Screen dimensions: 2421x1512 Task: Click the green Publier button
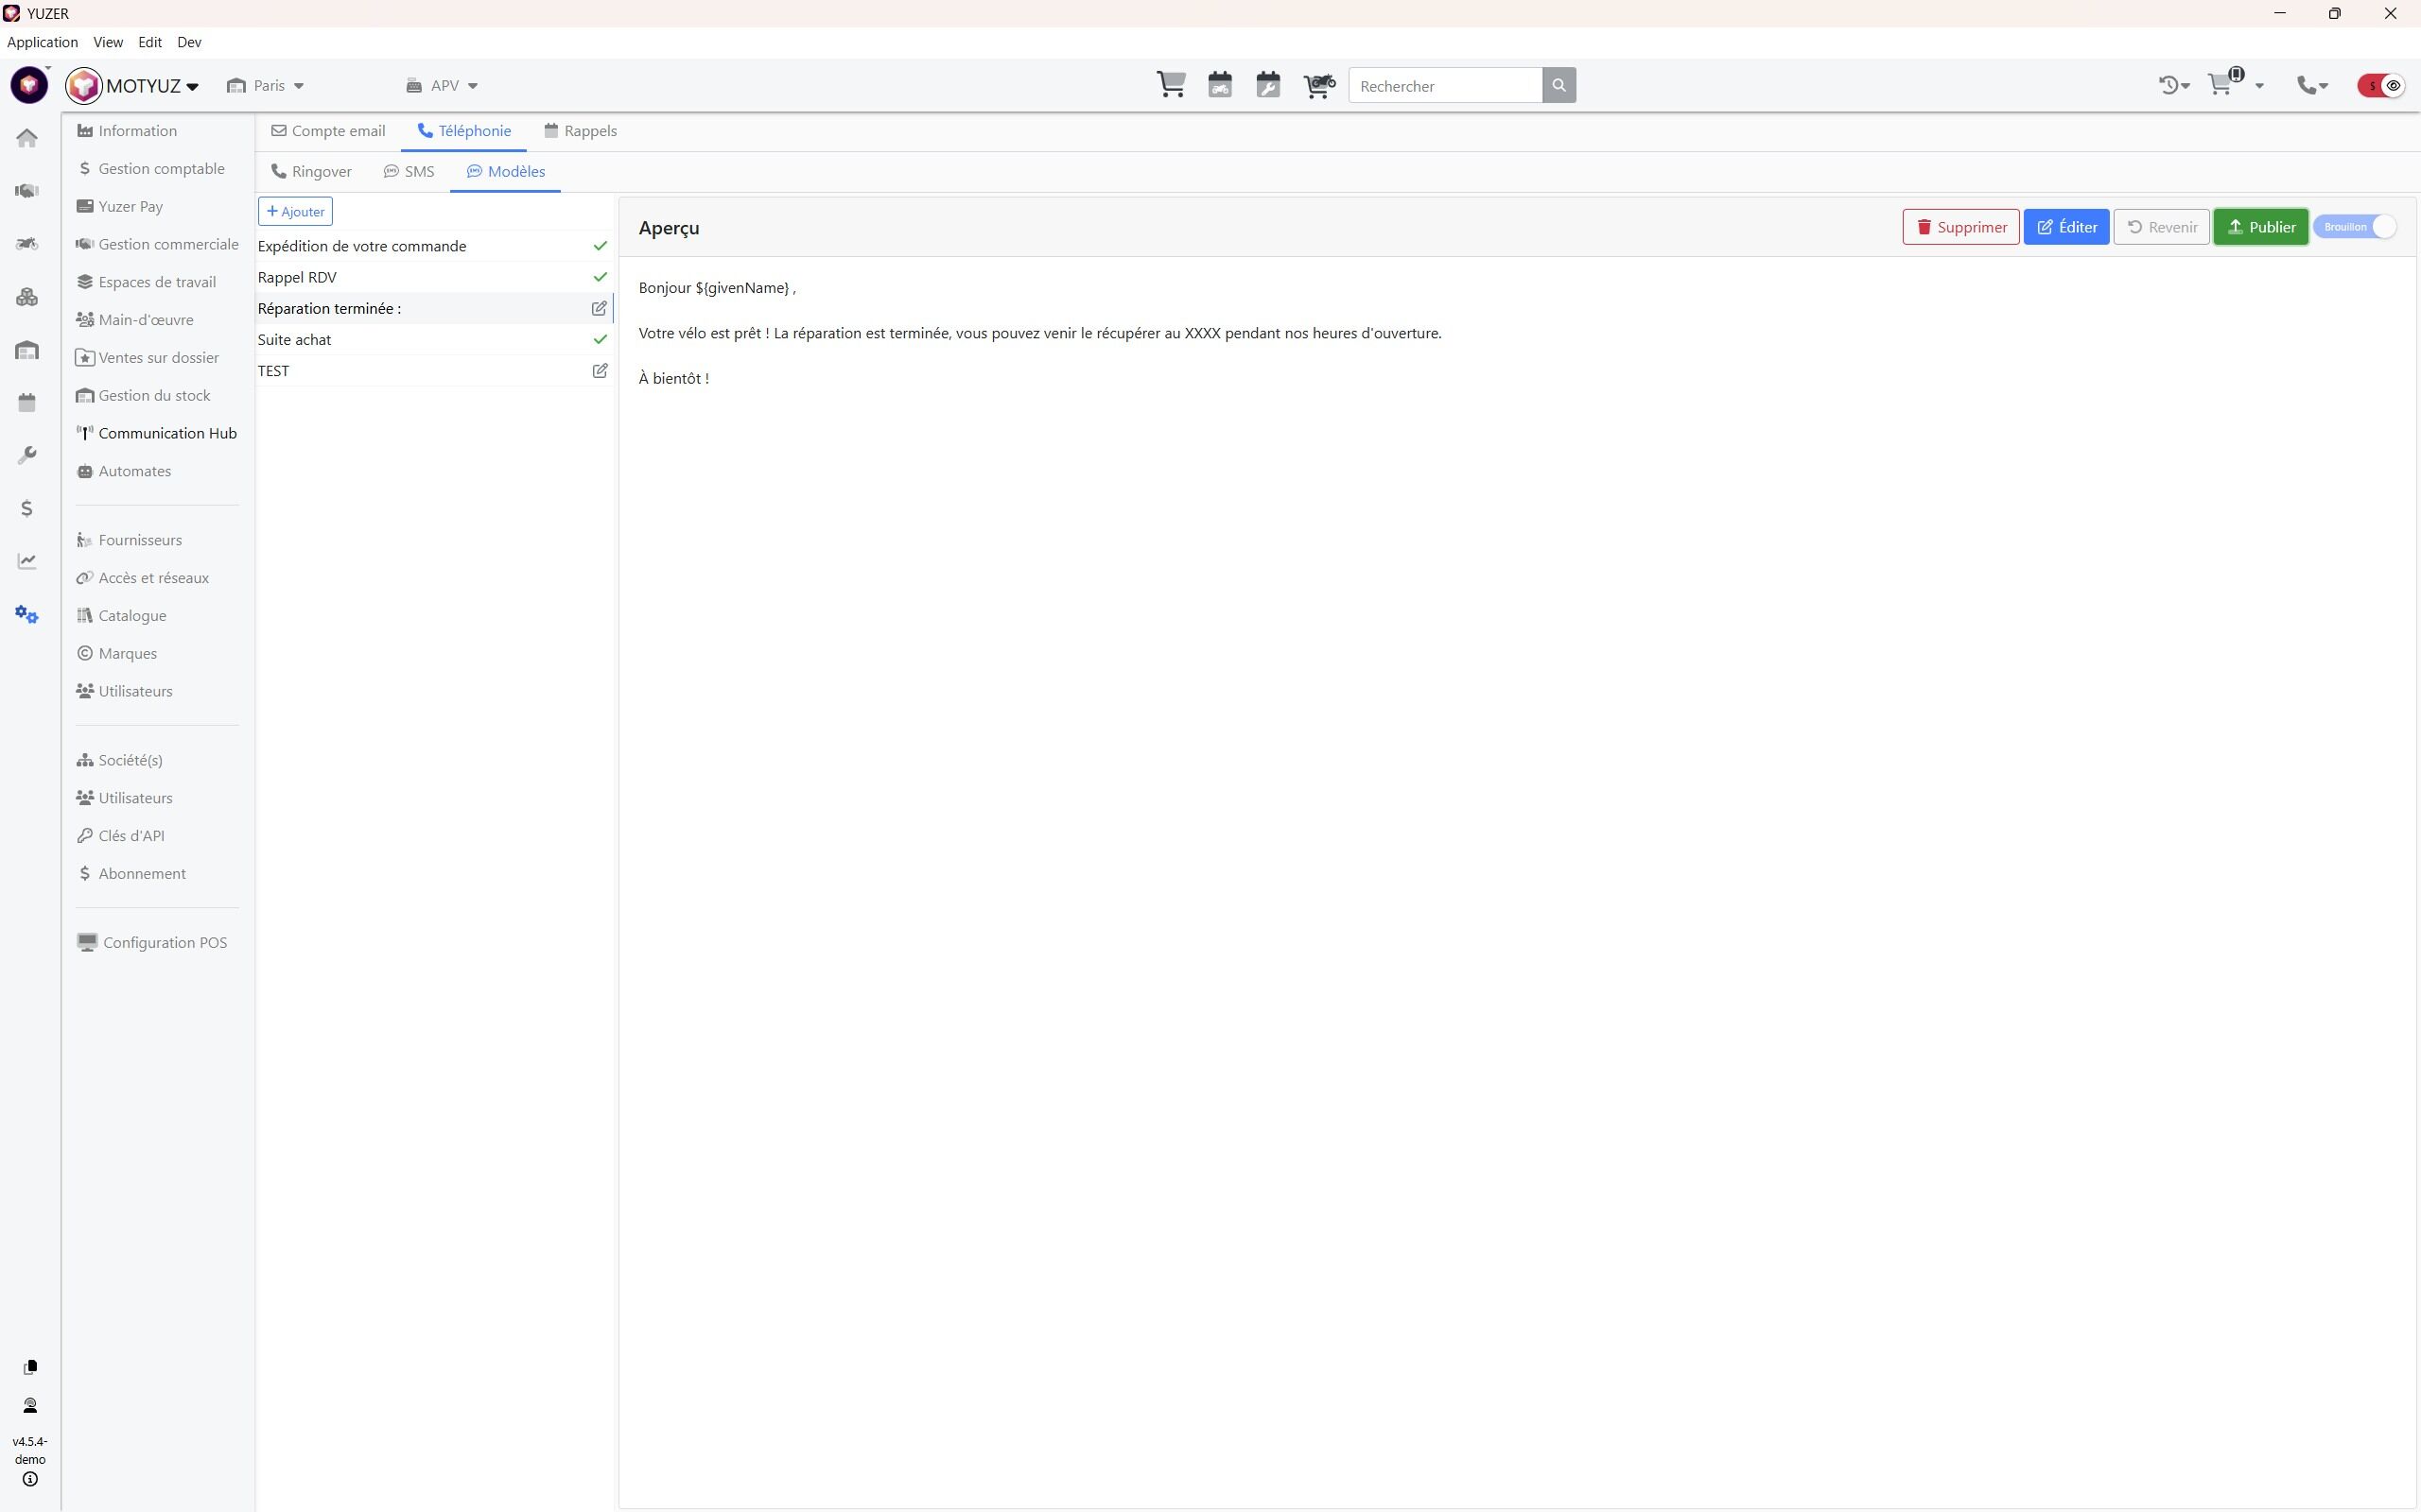[2260, 227]
